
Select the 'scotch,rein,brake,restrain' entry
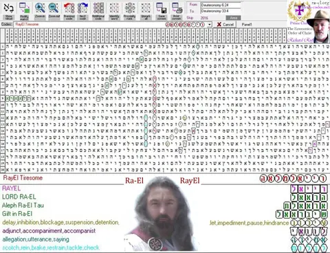[51, 247]
